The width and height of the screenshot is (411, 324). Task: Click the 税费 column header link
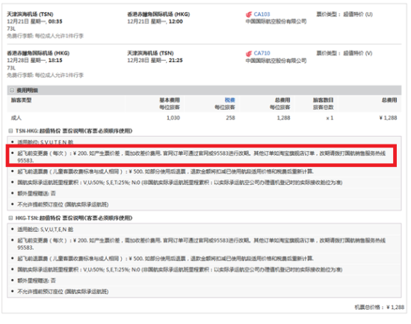(229, 100)
